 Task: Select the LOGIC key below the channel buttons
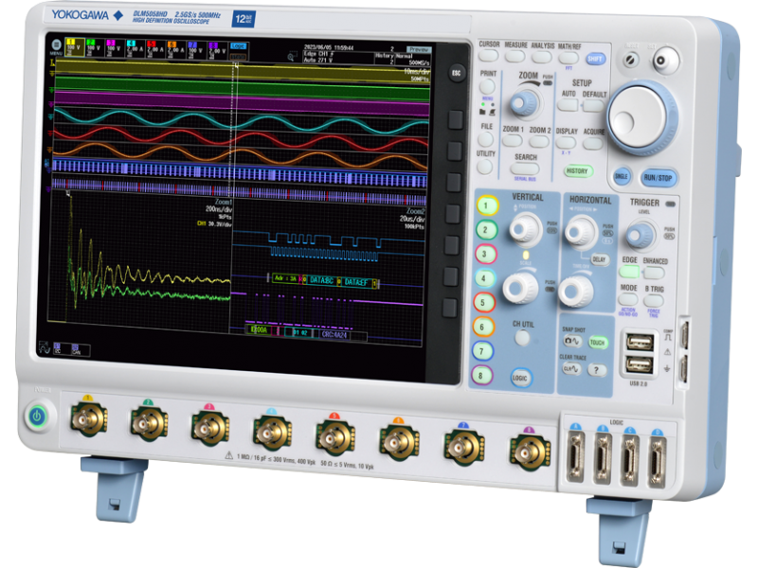coord(520,378)
